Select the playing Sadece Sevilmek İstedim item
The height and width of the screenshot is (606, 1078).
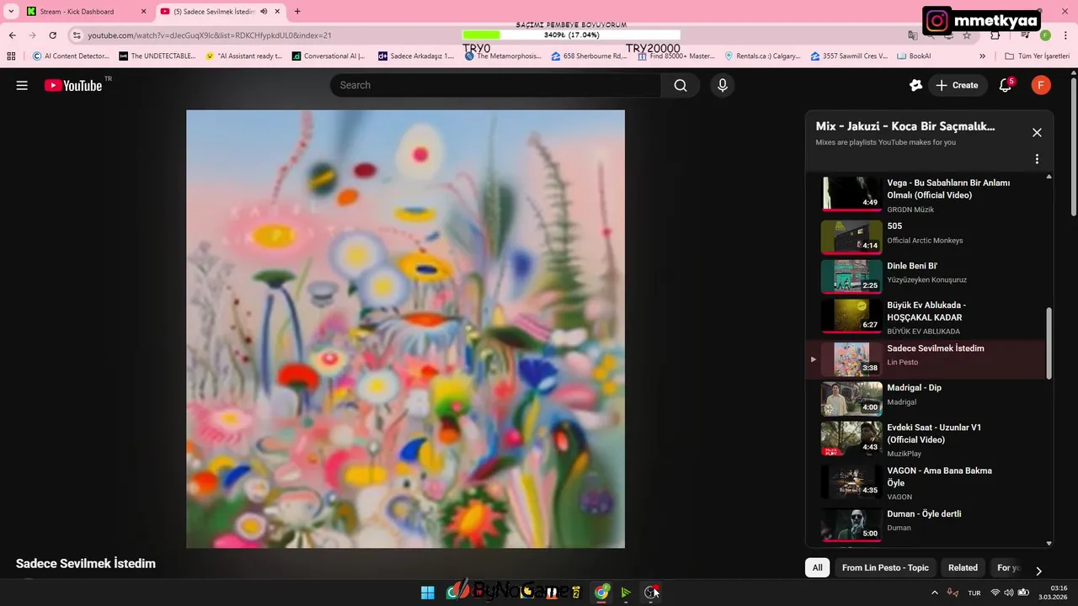pos(926,359)
